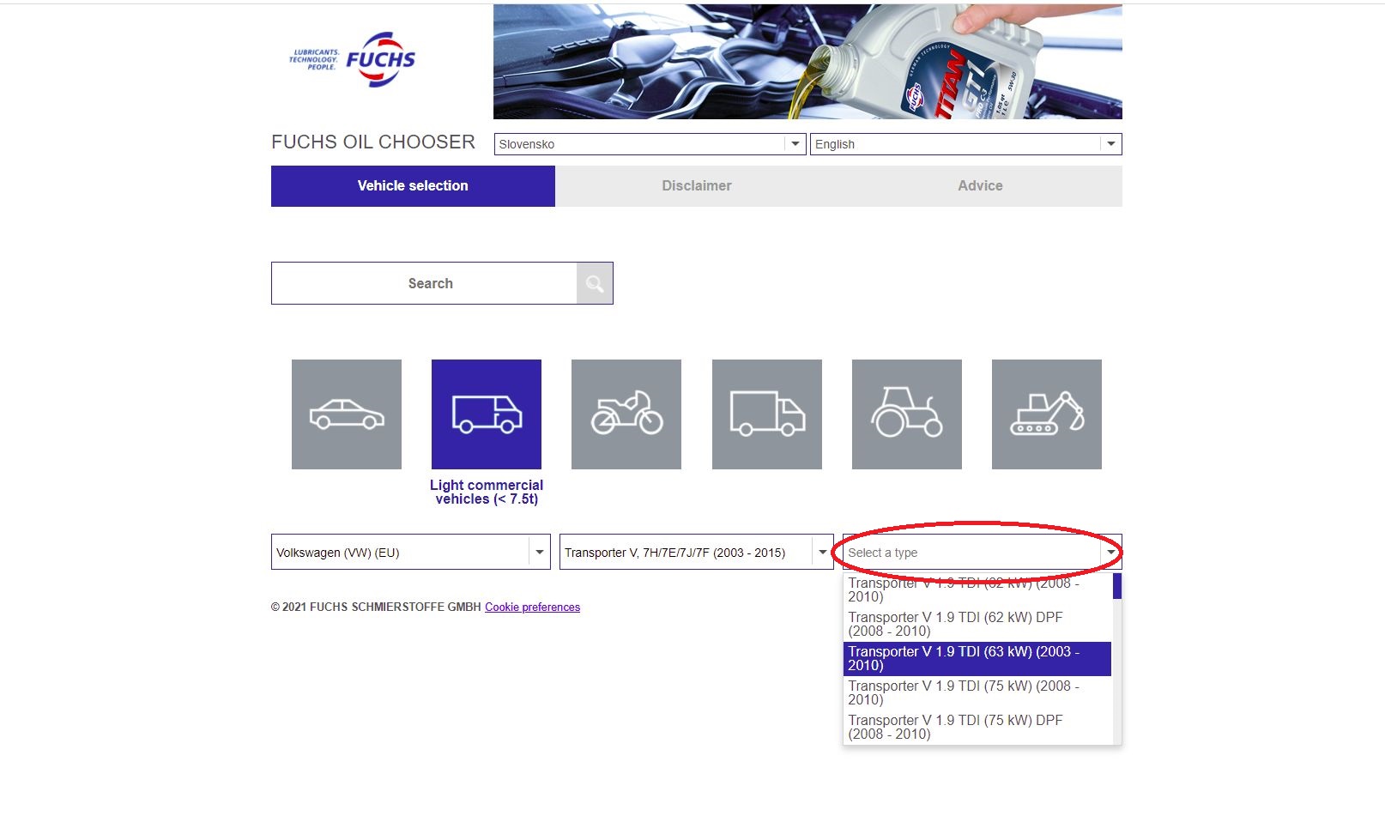The image size is (1385, 816).
Task: Click the Select a type dropdown arrow
Action: (x=1111, y=553)
